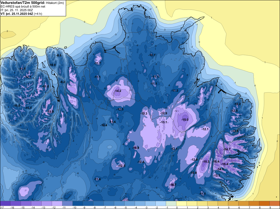Click the VT valid time line
The image size is (280, 209).
[21, 14]
